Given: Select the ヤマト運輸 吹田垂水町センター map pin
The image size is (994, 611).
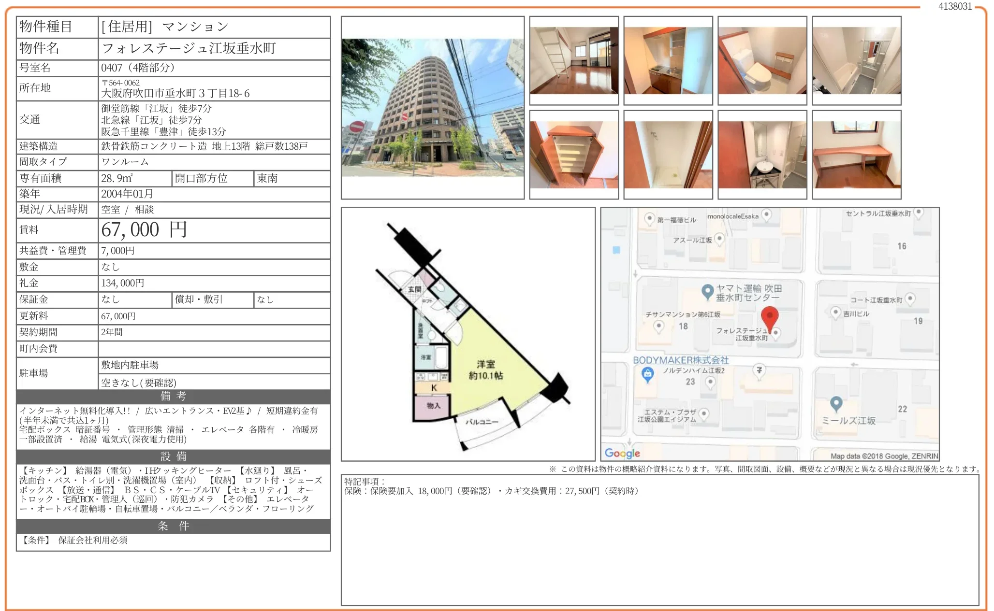Looking at the screenshot, I should [x=707, y=290].
